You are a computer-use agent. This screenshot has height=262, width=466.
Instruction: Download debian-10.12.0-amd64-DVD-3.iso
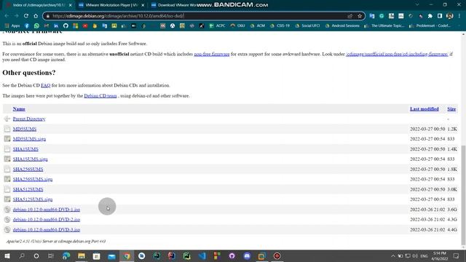(47, 230)
